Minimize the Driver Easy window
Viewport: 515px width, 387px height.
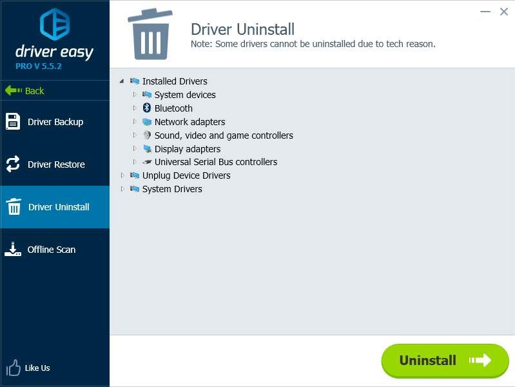[x=485, y=12]
